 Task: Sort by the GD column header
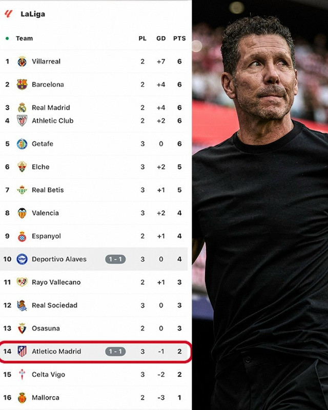point(161,38)
